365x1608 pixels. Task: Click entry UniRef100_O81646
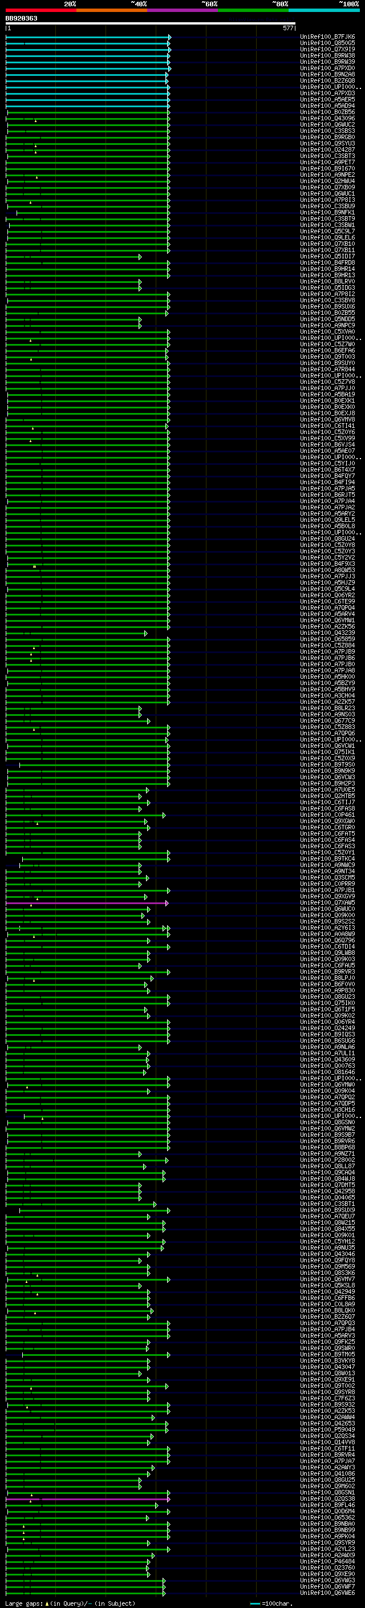pos(327,1072)
